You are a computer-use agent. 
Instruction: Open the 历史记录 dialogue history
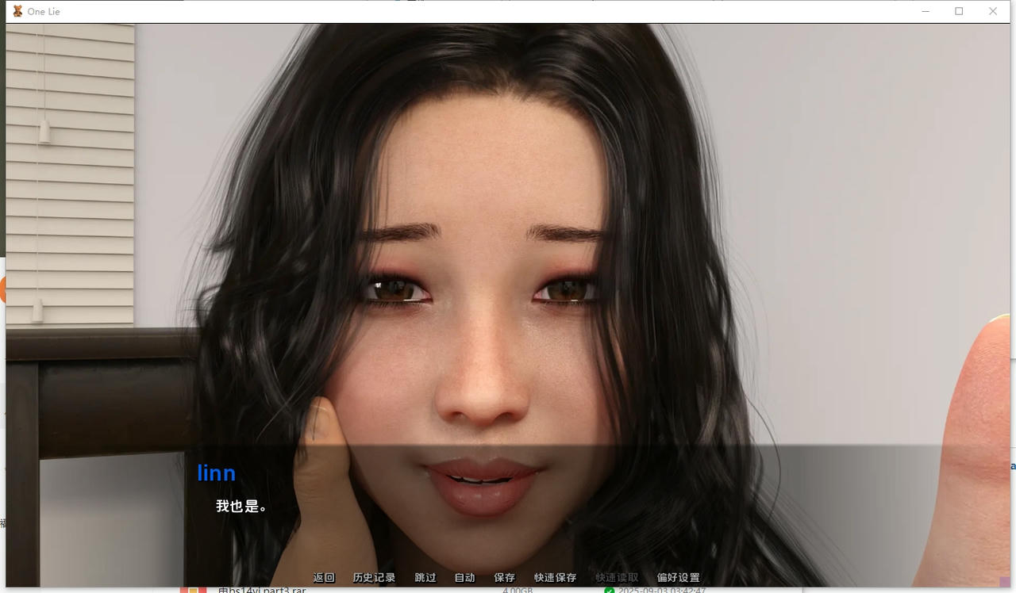pyautogui.click(x=373, y=578)
